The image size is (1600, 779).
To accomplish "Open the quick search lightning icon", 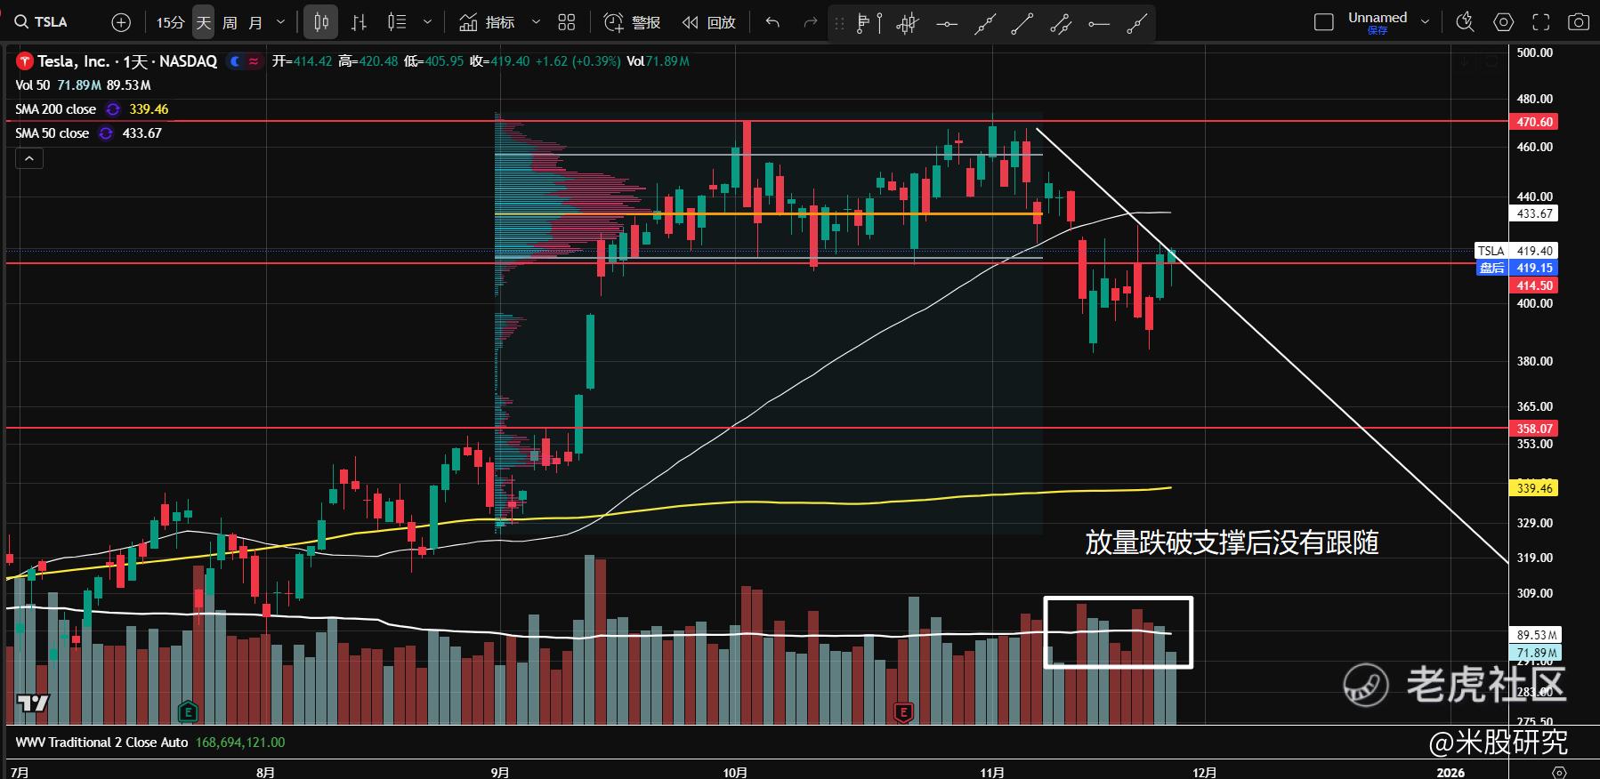I will coord(1465,22).
